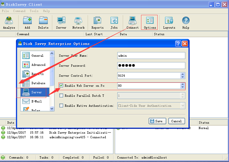The width and height of the screenshot is (229, 162).
Task: Select Rules options category
Action: click(x=35, y=109)
